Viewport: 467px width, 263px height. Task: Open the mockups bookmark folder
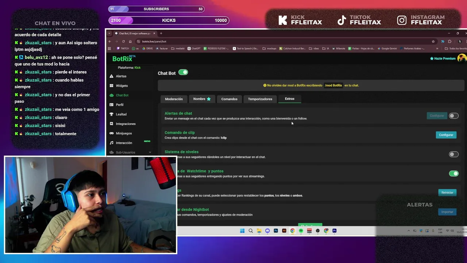tap(269, 48)
